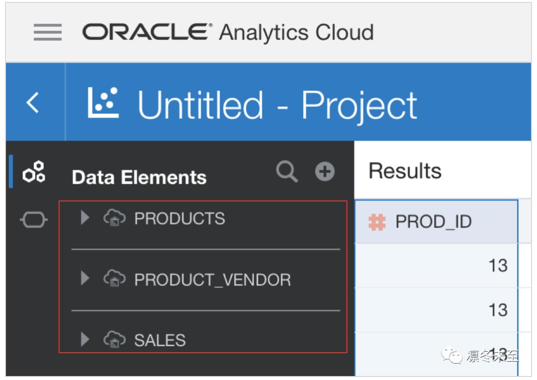
Task: Add data using the plus circle icon
Action: pos(325,171)
